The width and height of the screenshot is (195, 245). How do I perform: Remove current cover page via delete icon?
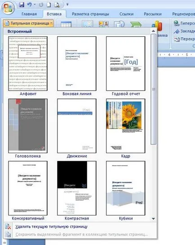[x=8, y=227]
